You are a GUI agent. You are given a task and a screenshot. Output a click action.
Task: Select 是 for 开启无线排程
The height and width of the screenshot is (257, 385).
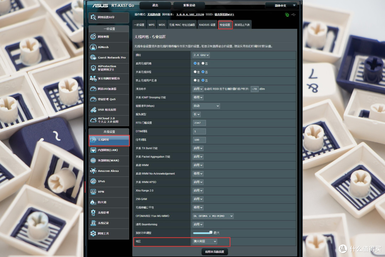coord(195,72)
